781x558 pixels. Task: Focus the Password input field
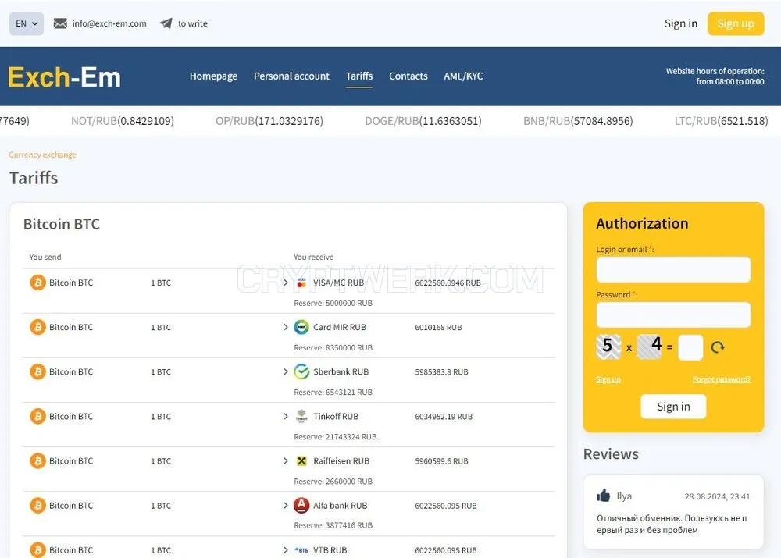pyautogui.click(x=673, y=315)
